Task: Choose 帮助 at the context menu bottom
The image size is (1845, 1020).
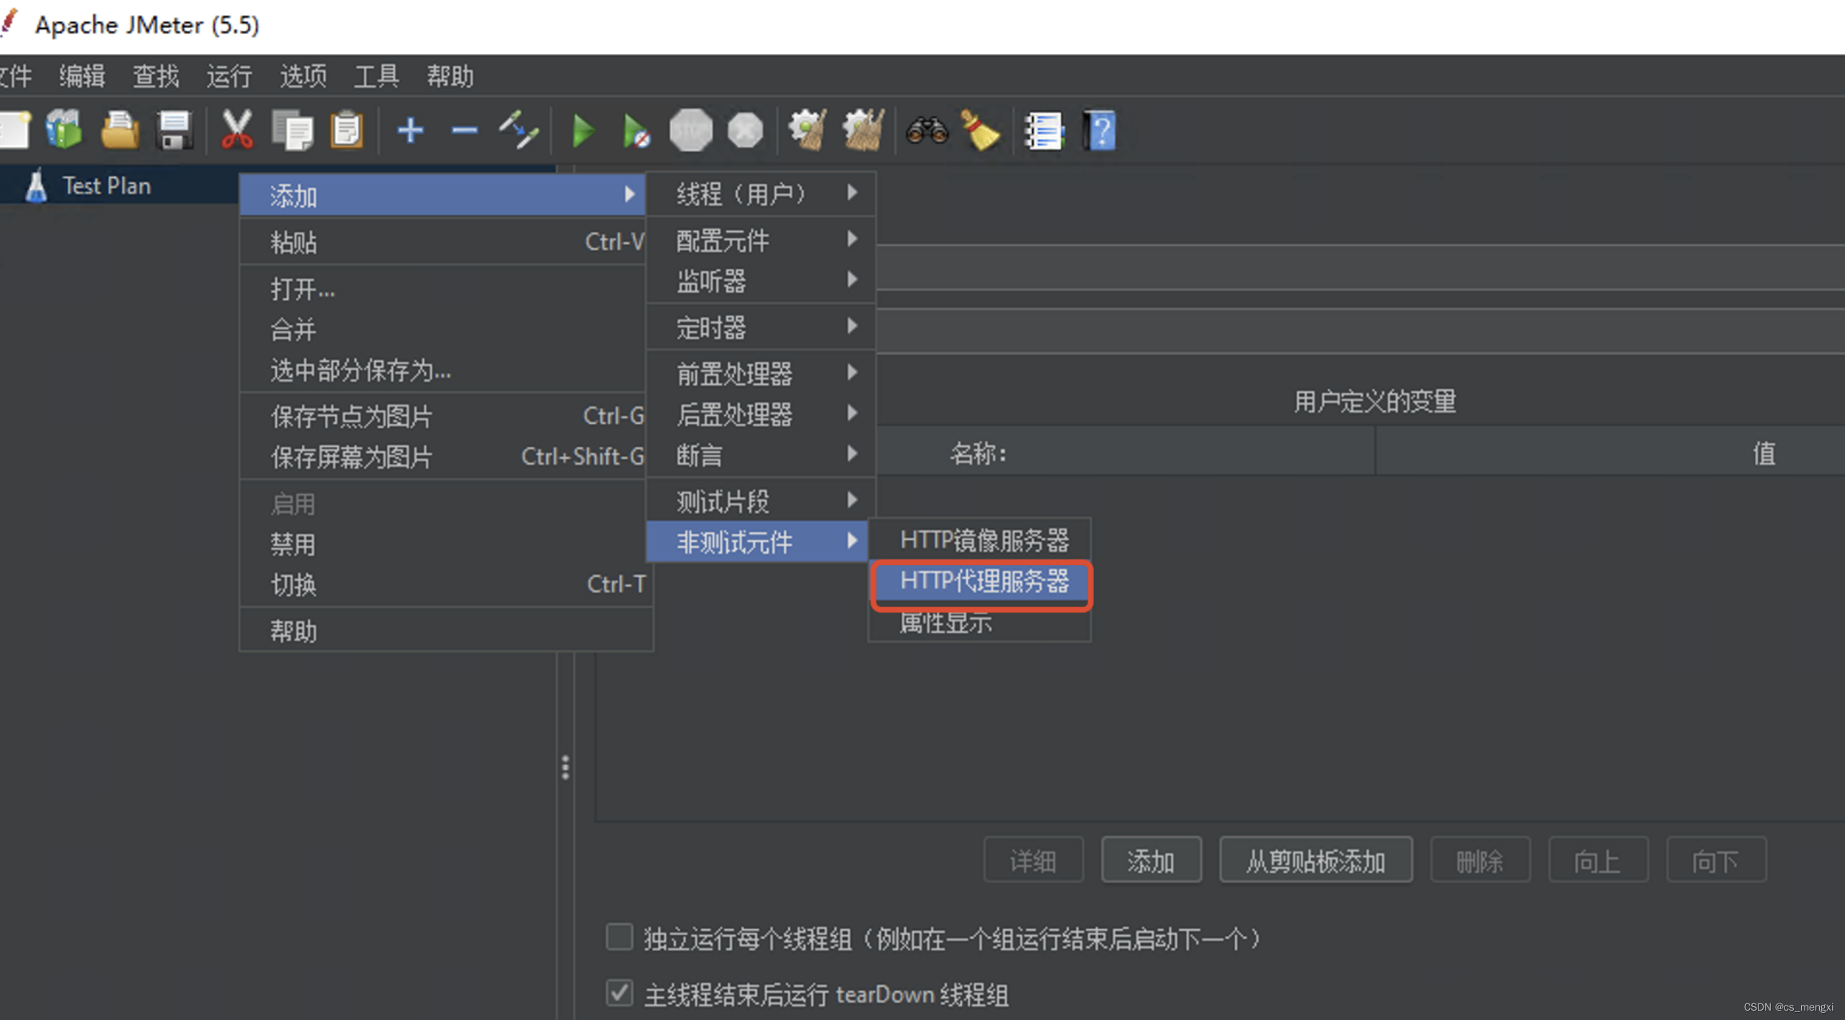Action: [445, 631]
